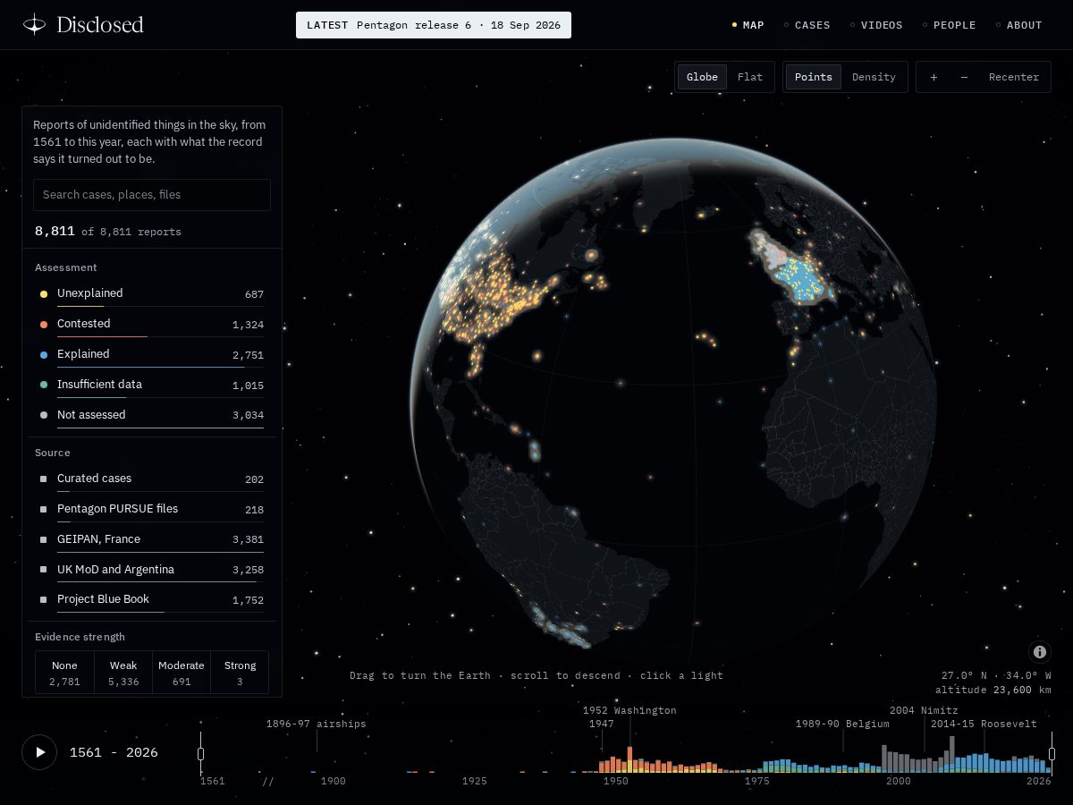Filter source to Project Blue Book
The height and width of the screenshot is (805, 1073).
click(x=152, y=599)
